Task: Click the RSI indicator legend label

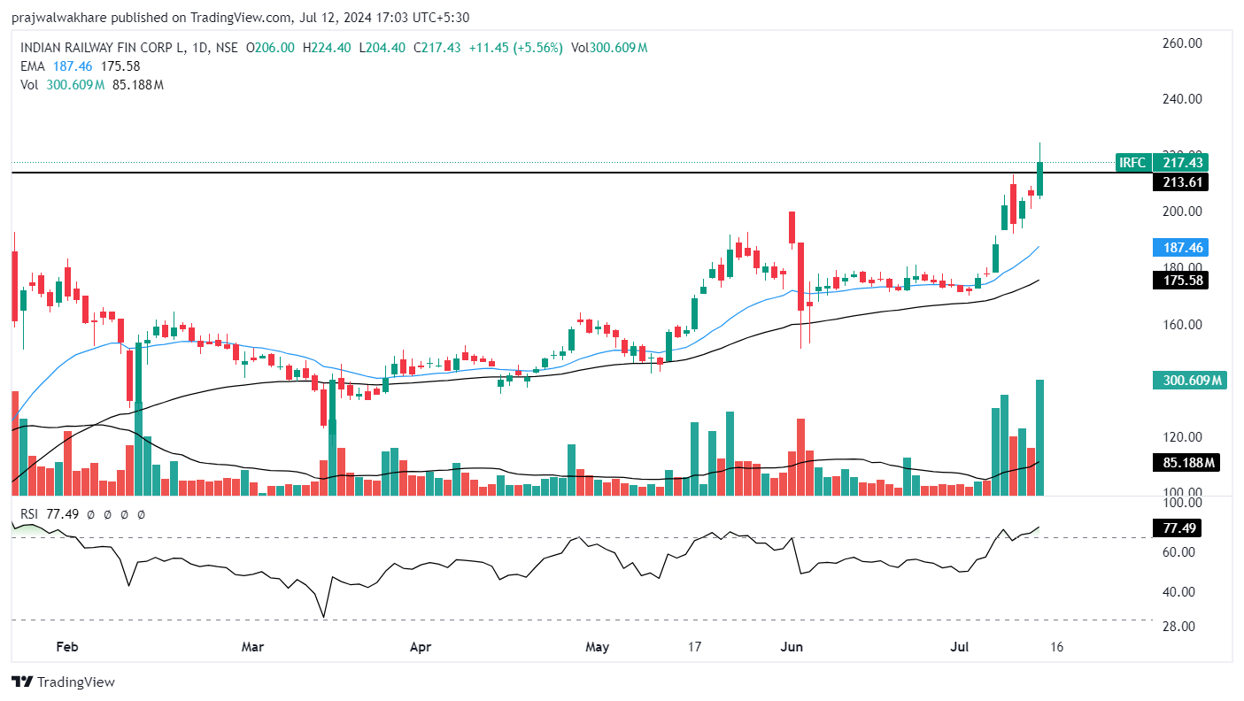Action: (x=31, y=513)
